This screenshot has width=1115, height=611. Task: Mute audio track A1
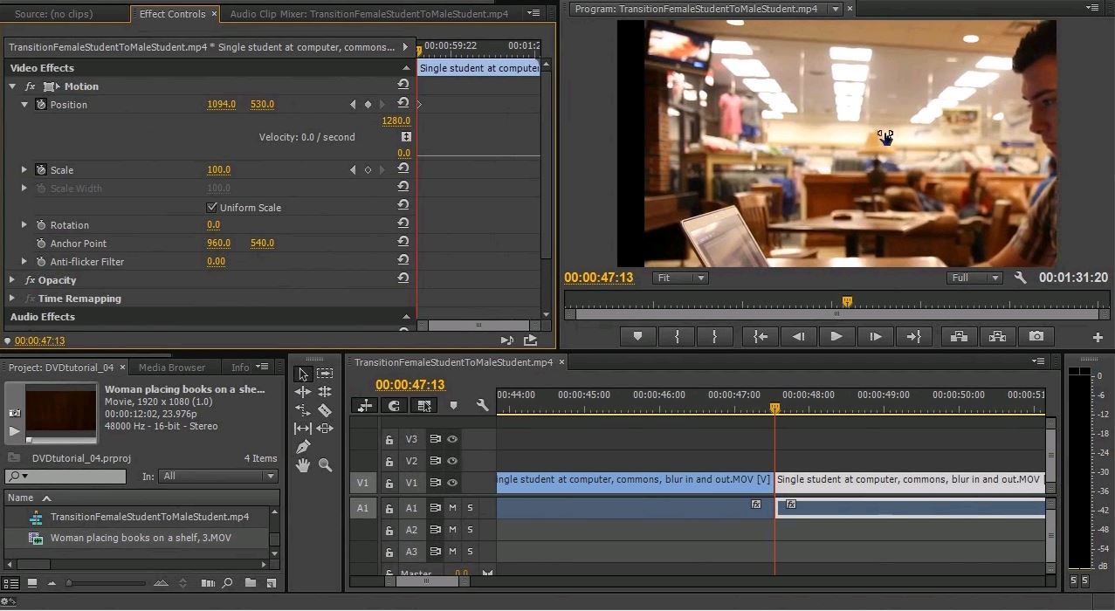[x=452, y=507]
